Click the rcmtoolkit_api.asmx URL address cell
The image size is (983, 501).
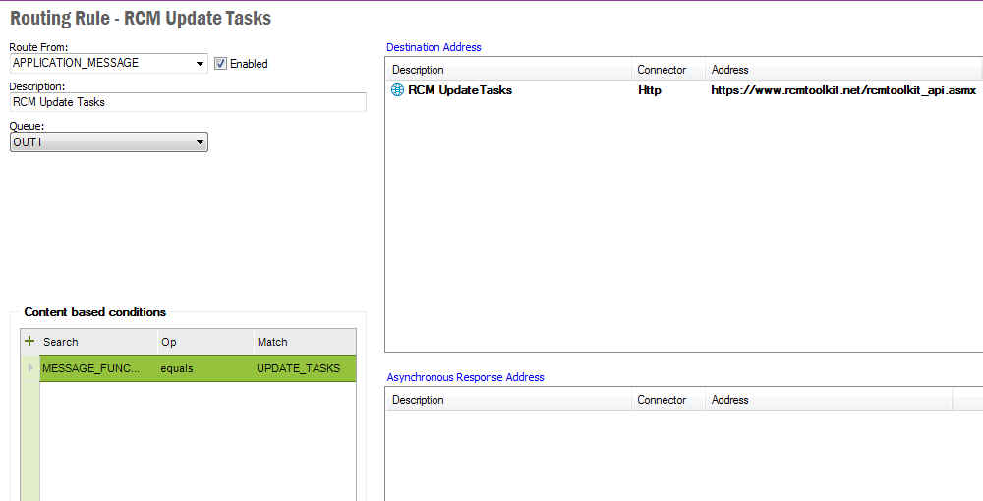pyautogui.click(x=842, y=90)
